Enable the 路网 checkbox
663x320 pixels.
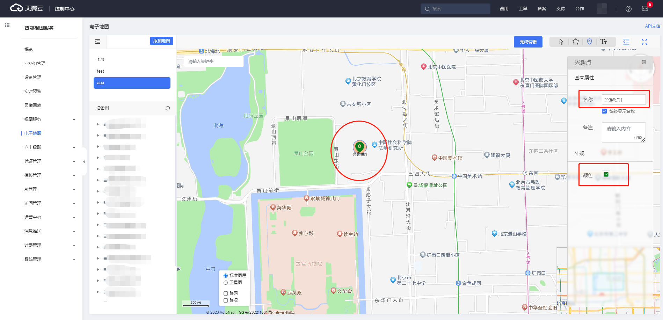pyautogui.click(x=226, y=293)
